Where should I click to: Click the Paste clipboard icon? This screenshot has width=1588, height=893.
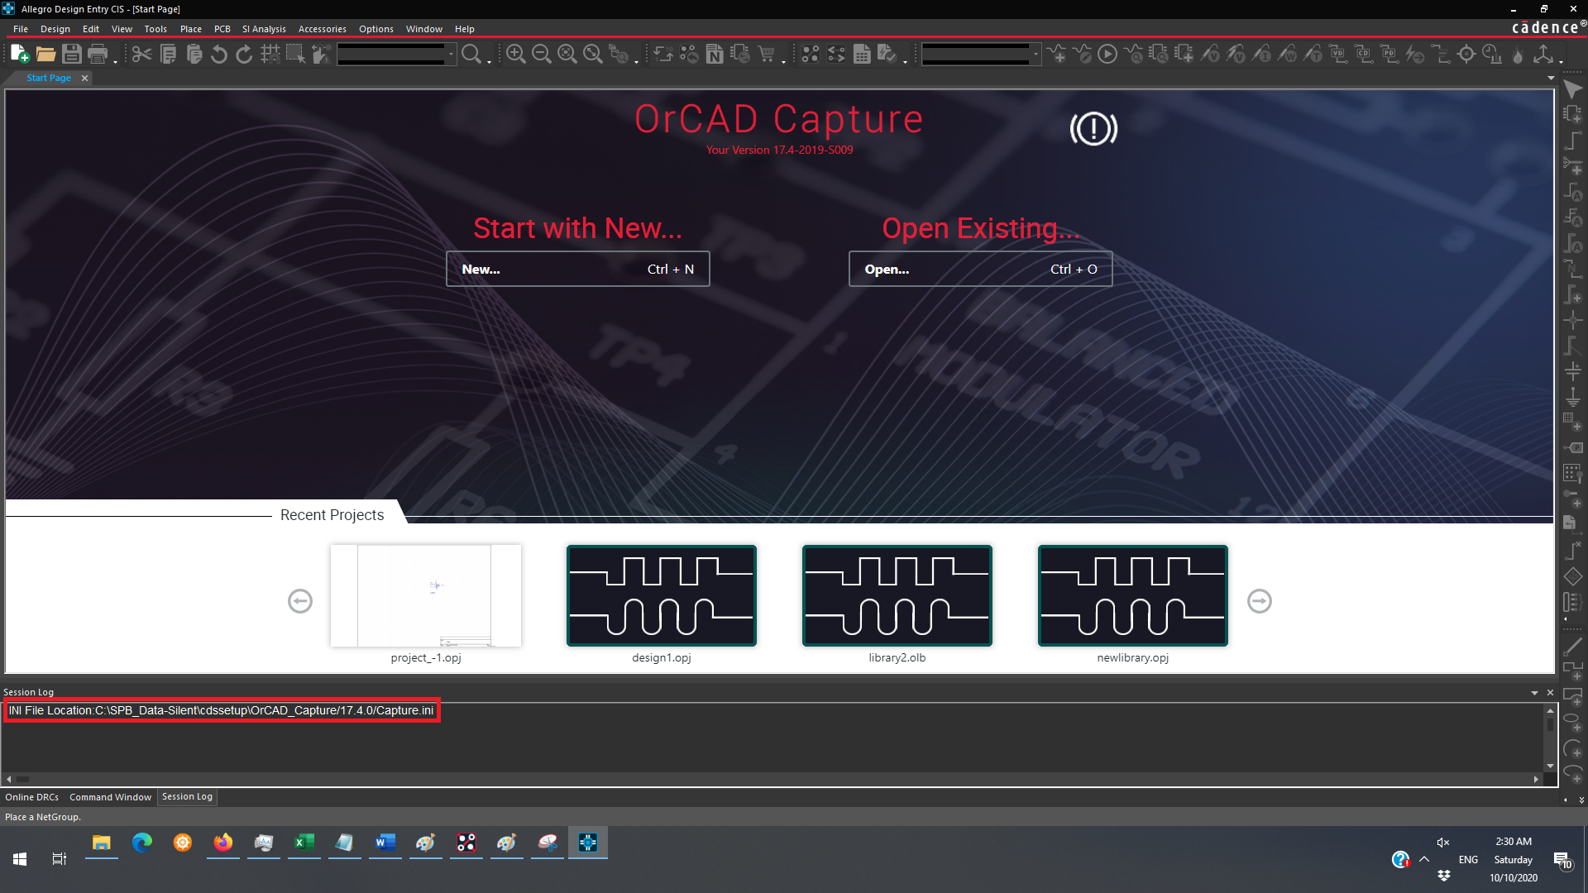click(x=194, y=55)
